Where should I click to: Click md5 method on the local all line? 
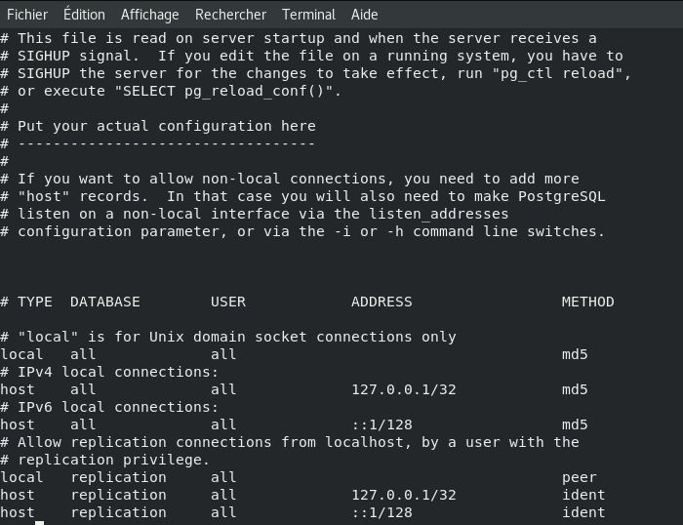[x=575, y=354]
